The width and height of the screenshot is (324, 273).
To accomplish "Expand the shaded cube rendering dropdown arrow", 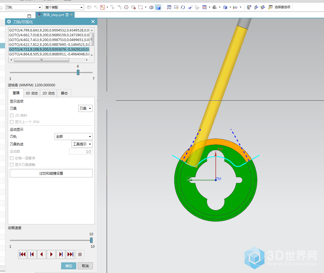I will pos(230,7).
